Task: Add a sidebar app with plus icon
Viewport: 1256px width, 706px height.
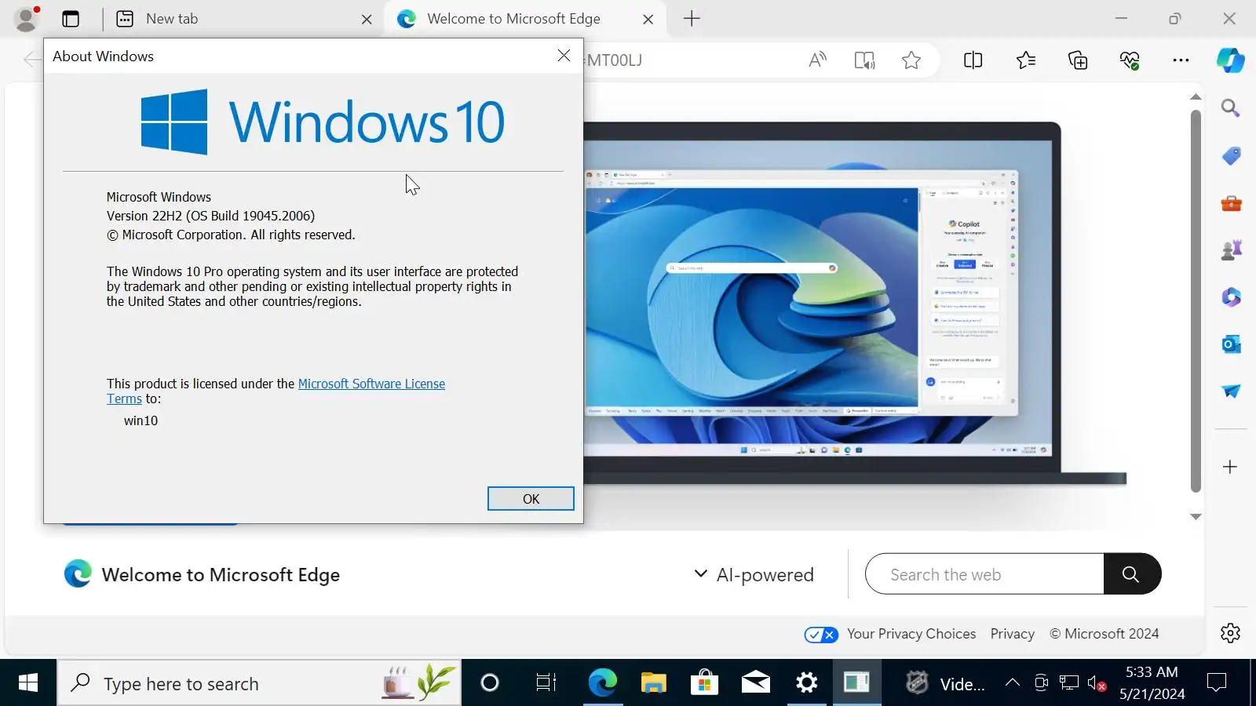Action: (x=1230, y=467)
